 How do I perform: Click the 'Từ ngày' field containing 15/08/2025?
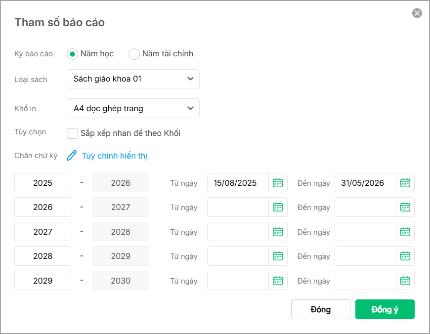coord(238,183)
